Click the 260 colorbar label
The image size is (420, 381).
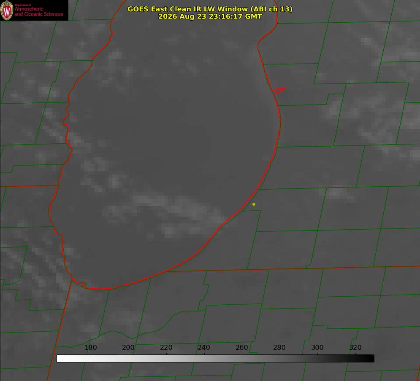tap(241, 347)
